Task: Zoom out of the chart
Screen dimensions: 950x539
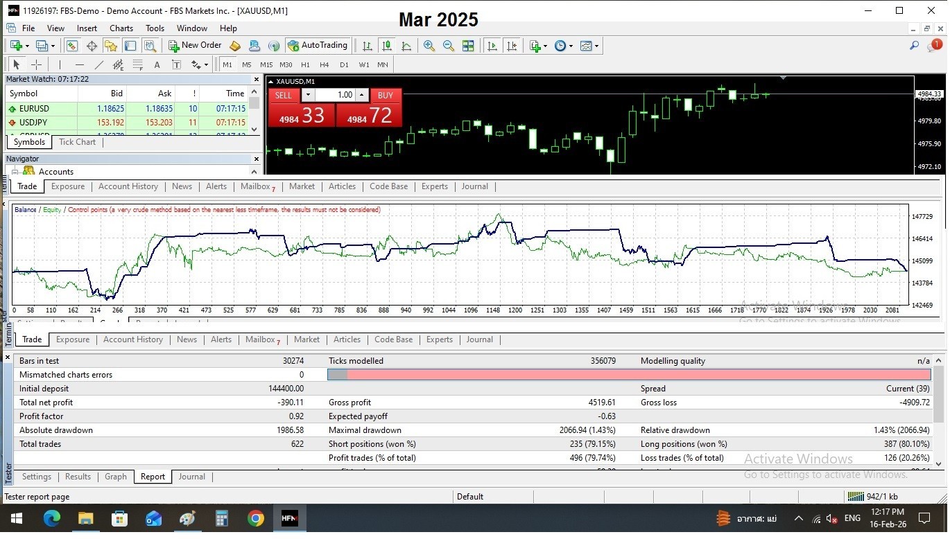Action: click(x=449, y=46)
